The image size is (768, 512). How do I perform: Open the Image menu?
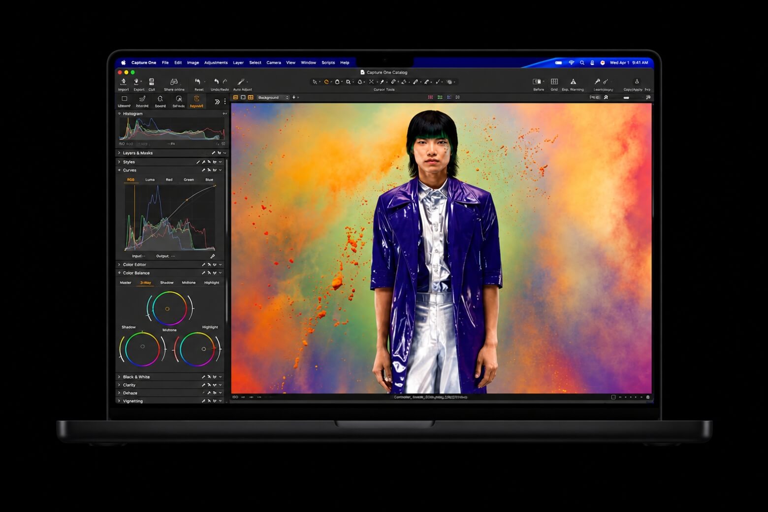point(193,63)
